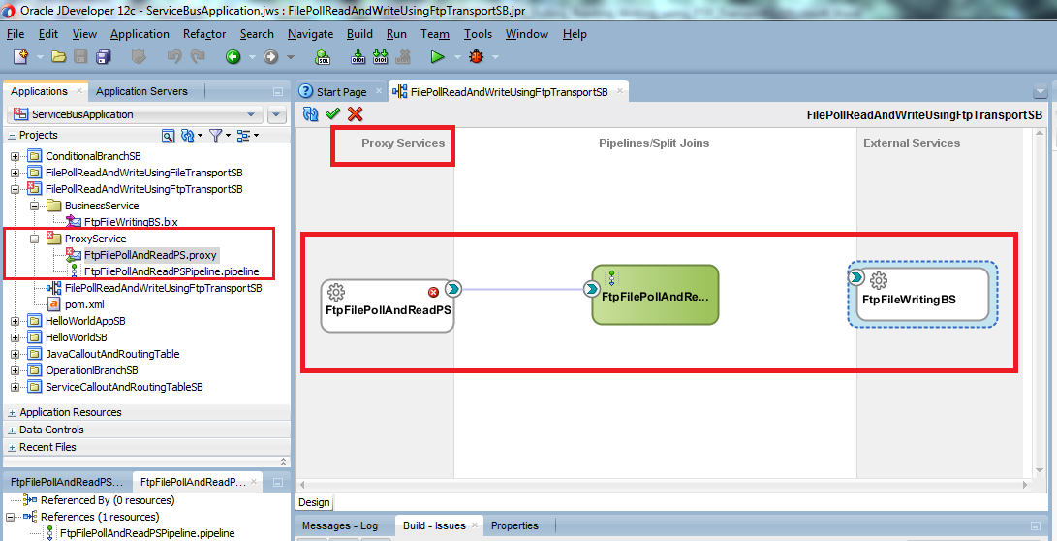1057x541 pixels.
Task: Close the Start Page tab
Action: tap(378, 90)
